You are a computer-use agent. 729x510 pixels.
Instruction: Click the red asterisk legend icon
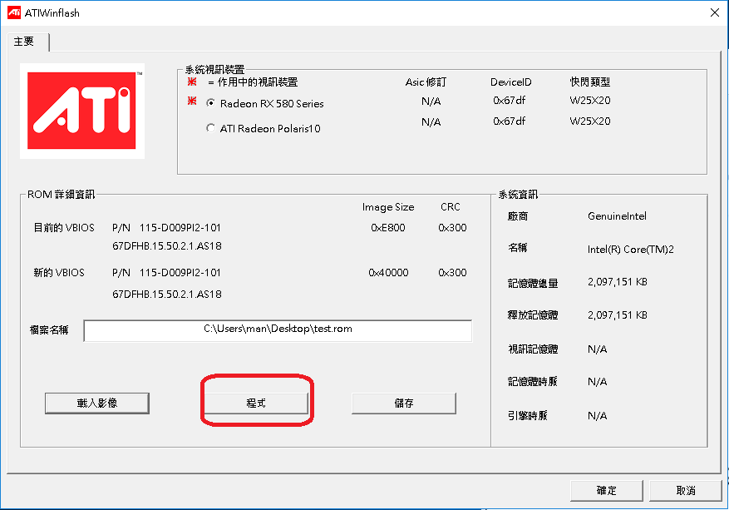click(x=192, y=82)
